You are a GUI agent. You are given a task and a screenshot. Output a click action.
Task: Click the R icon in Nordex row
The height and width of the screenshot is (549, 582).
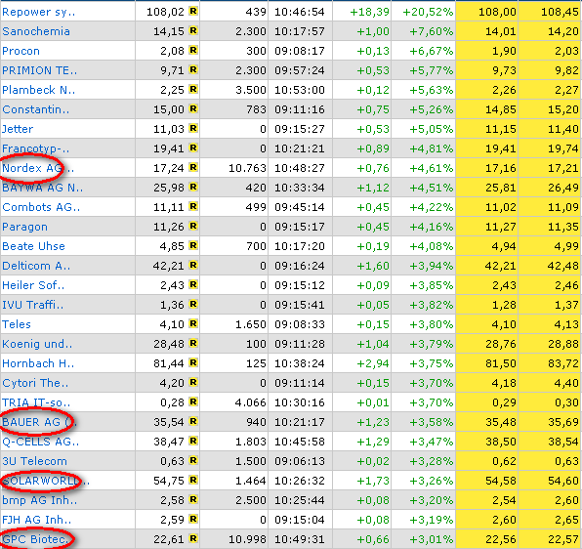[193, 167]
